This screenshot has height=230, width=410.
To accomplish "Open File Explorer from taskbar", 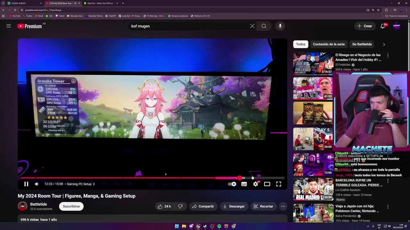I will pos(184,226).
